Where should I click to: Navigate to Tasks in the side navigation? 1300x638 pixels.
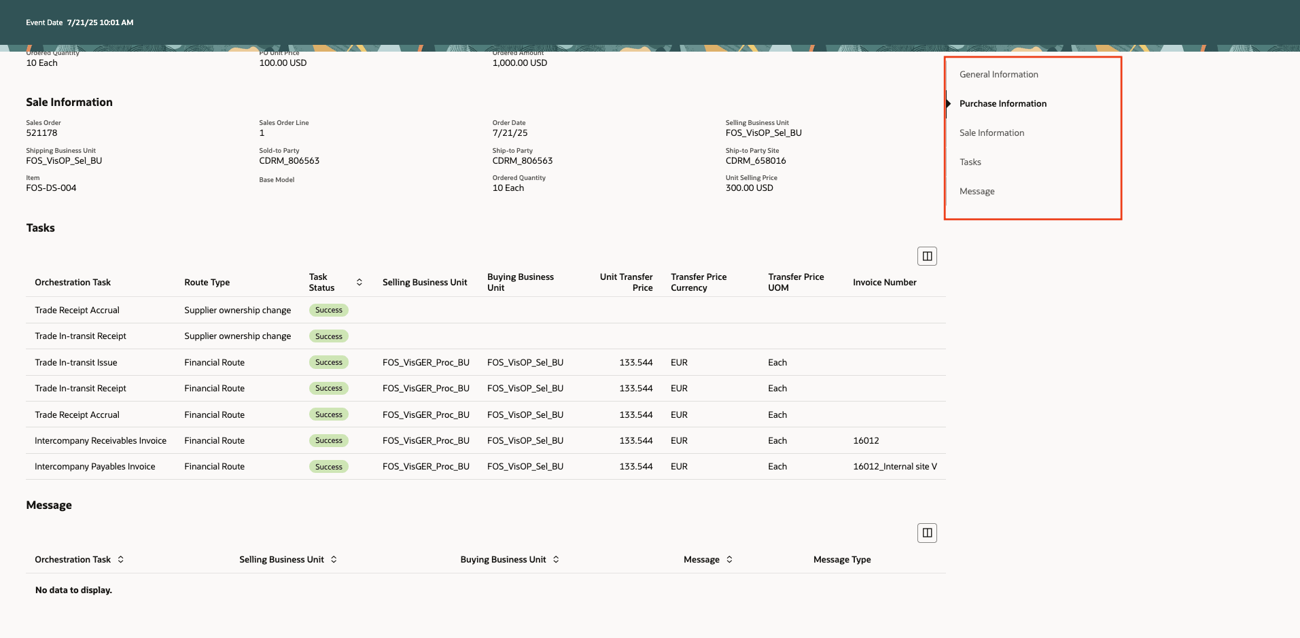click(x=970, y=162)
